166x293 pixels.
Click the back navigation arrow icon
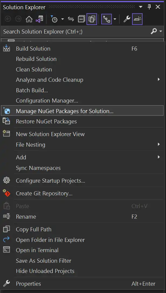point(8,19)
